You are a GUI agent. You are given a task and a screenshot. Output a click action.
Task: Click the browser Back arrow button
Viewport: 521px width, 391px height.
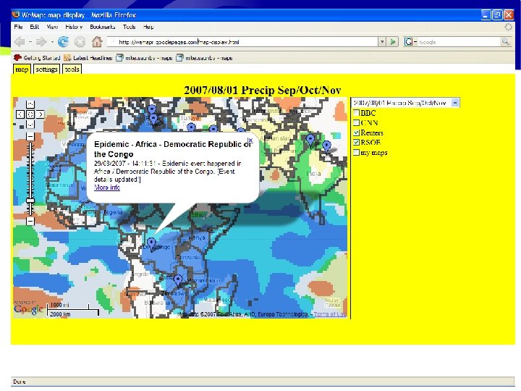(20, 42)
